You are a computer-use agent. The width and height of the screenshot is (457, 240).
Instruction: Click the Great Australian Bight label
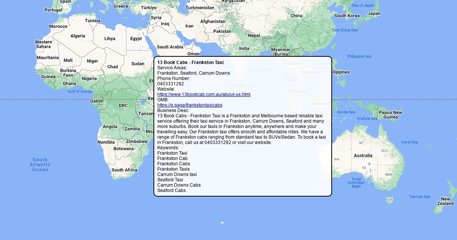(x=356, y=183)
